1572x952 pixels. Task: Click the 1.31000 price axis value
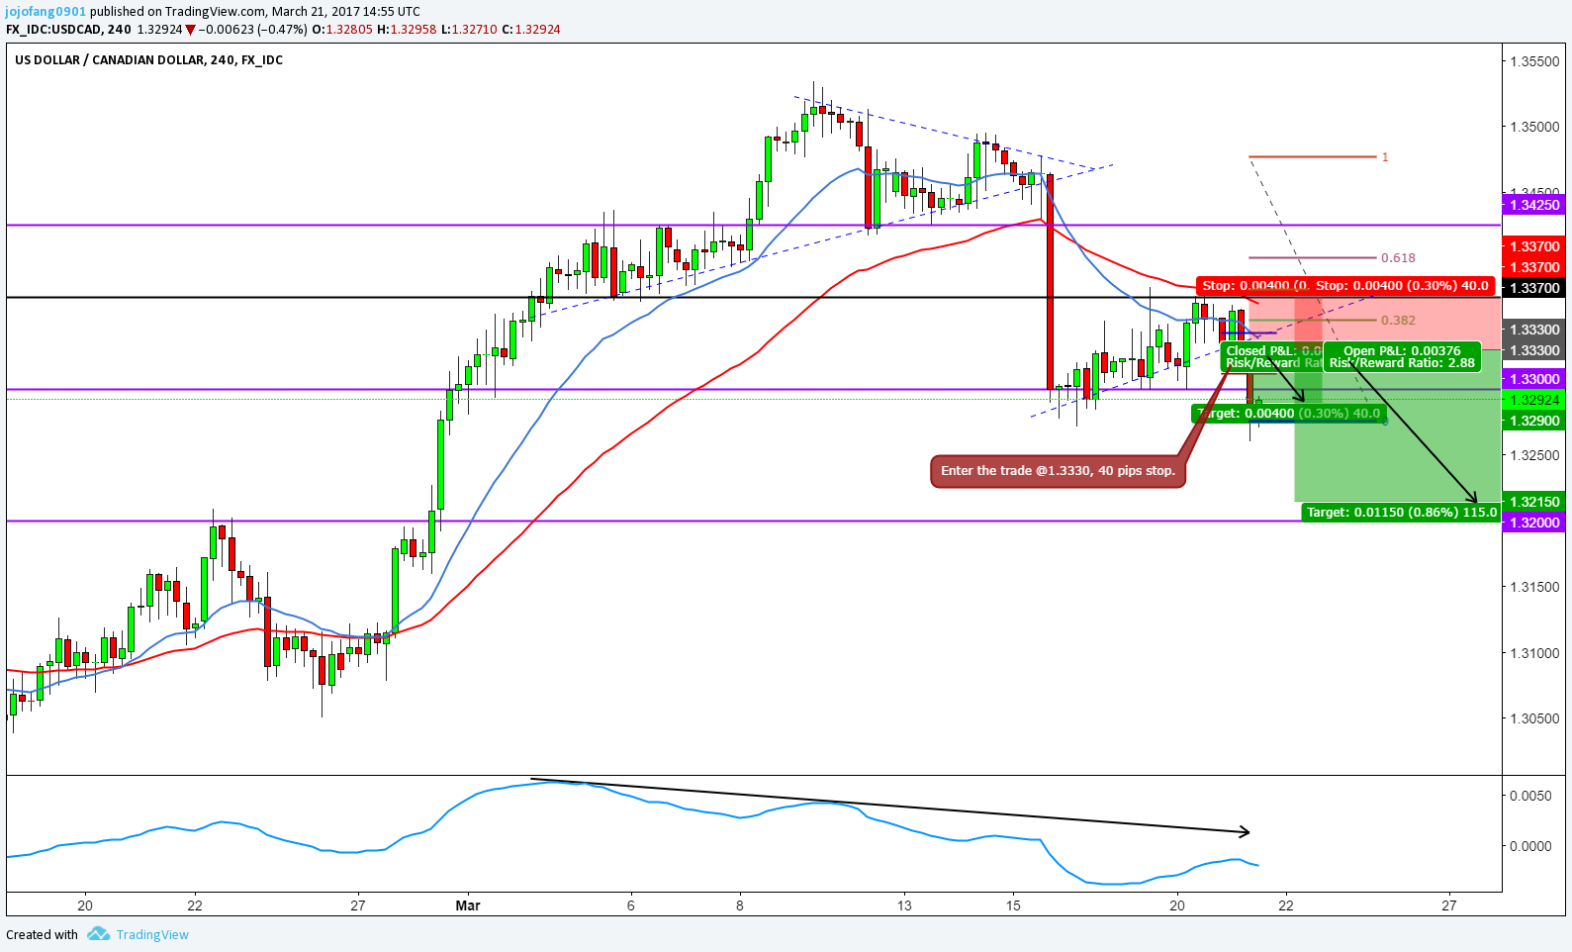(1534, 653)
